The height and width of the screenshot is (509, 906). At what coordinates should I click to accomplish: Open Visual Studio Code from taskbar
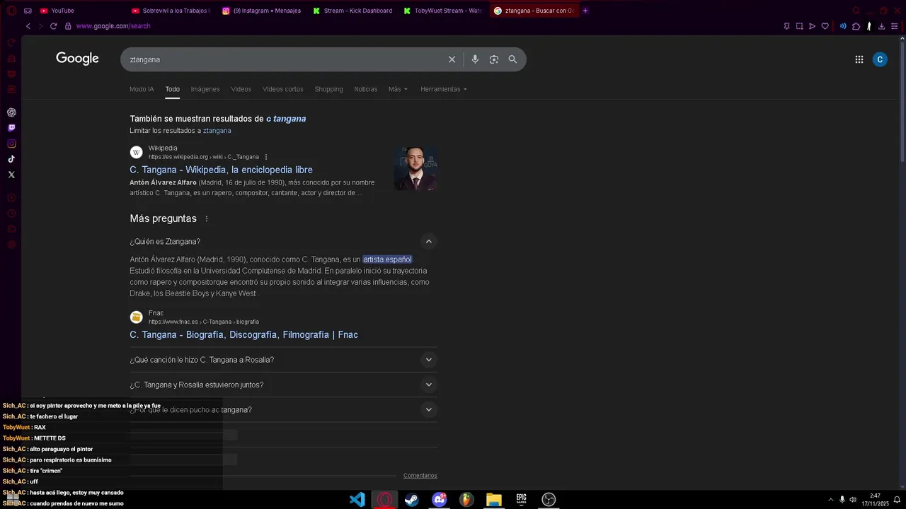(357, 500)
